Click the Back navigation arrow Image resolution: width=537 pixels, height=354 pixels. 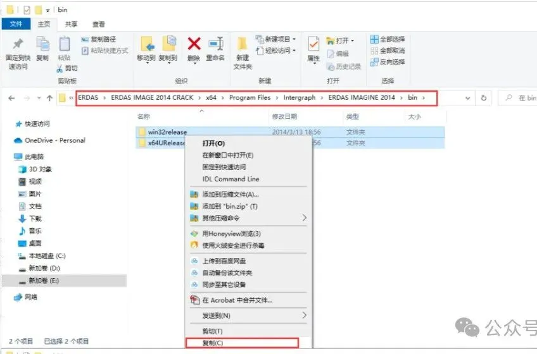pyautogui.click(x=11, y=98)
